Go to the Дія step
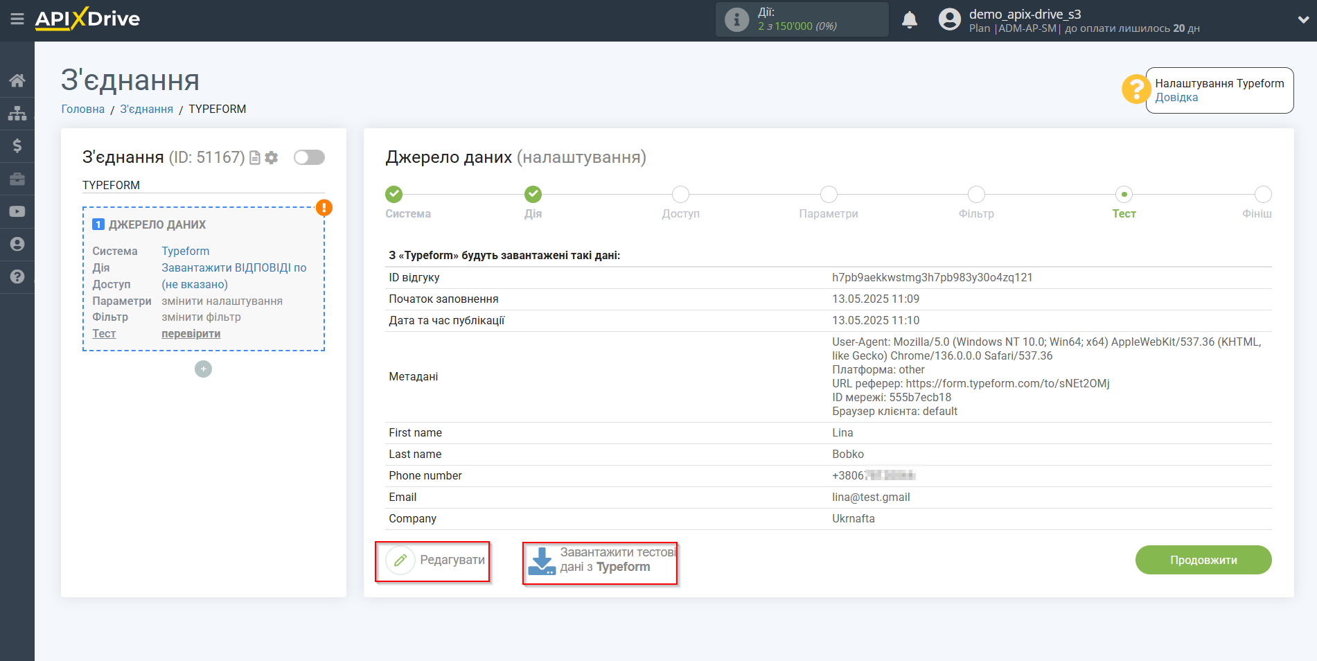Image resolution: width=1317 pixels, height=661 pixels. point(533,195)
